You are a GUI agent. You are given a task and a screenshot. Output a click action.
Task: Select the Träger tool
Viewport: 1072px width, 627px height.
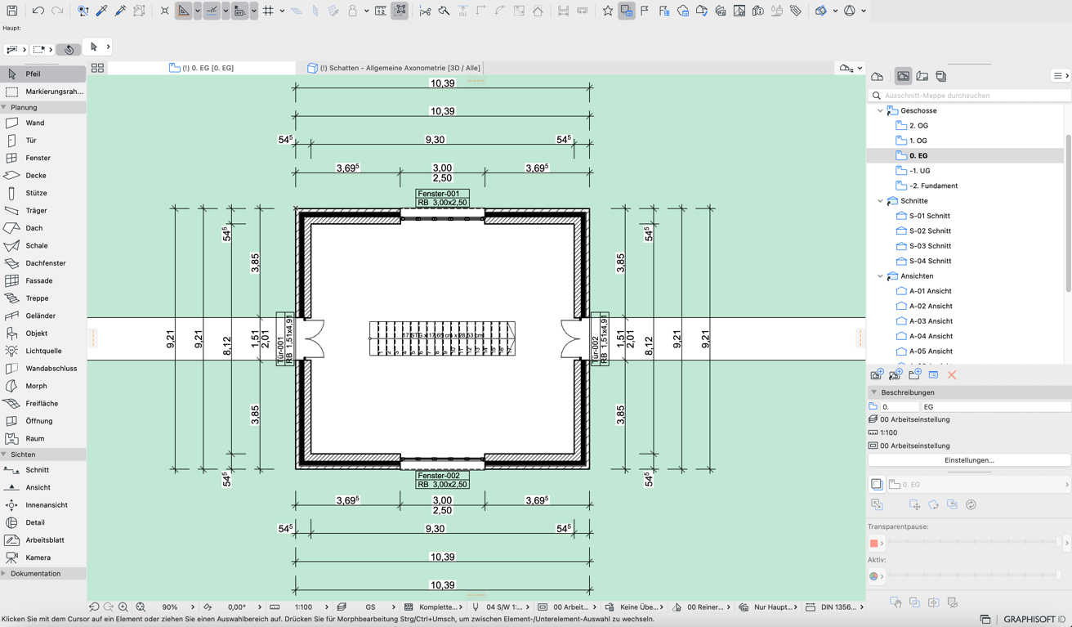(x=42, y=211)
